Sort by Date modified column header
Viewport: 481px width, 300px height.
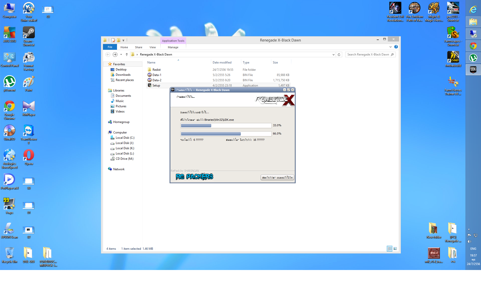pos(222,62)
